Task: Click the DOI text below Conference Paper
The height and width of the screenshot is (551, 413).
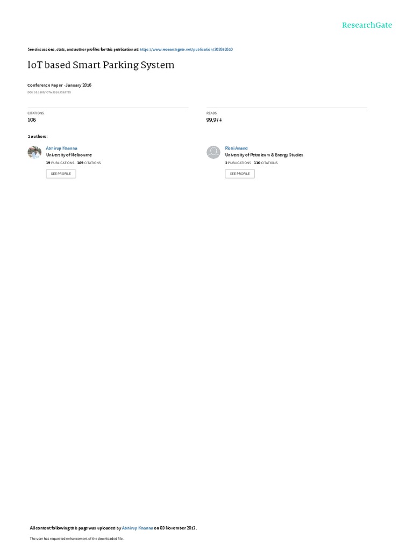Action: [x=49, y=93]
